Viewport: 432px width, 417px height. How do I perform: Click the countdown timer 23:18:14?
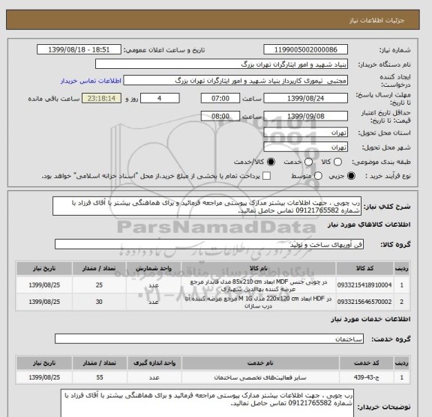101,98
